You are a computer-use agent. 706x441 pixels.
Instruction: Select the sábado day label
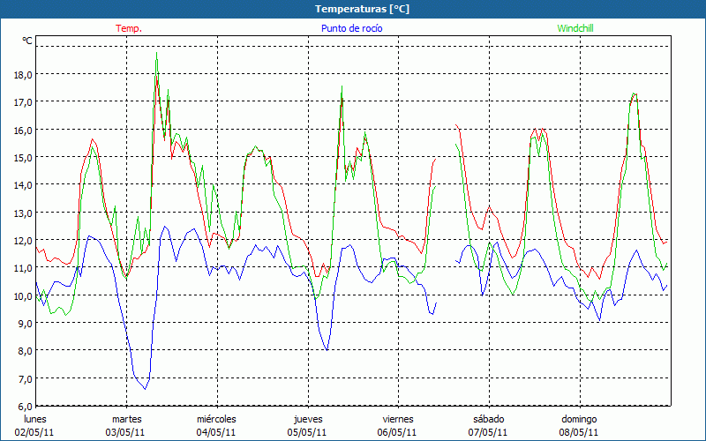(x=488, y=418)
